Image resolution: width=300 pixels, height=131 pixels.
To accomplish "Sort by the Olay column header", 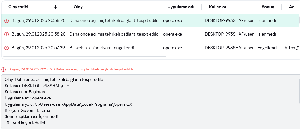I will point(78,7).
